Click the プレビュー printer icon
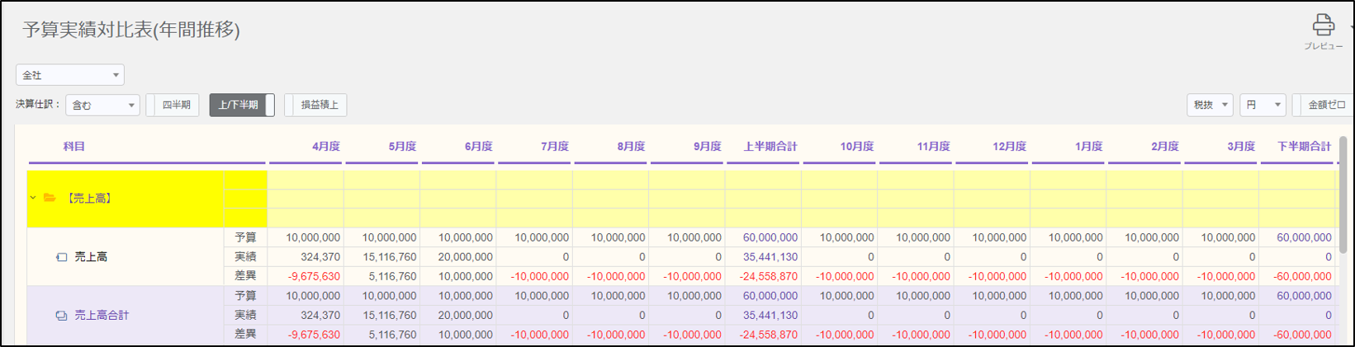The height and width of the screenshot is (347, 1355). (1323, 26)
